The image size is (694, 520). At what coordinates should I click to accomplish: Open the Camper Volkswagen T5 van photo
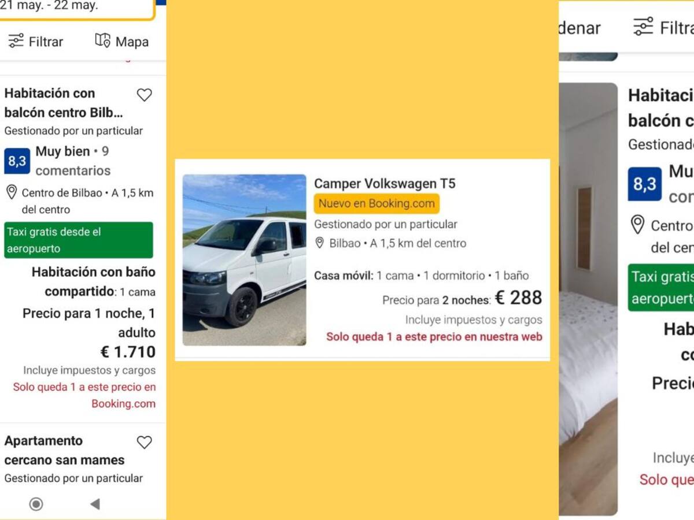(245, 260)
